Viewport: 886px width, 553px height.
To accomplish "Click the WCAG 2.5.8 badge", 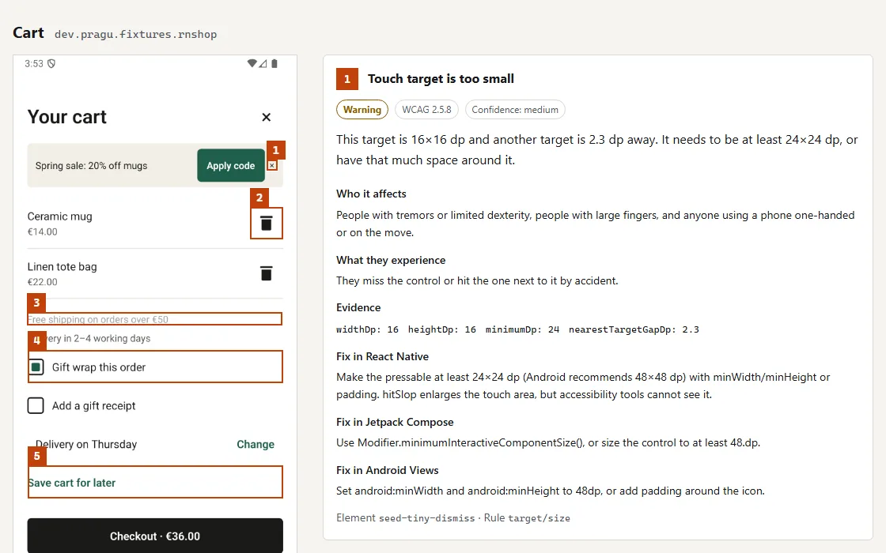I will (x=426, y=110).
